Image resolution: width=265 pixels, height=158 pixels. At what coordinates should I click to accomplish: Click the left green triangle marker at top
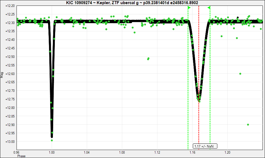(x=189, y=8)
